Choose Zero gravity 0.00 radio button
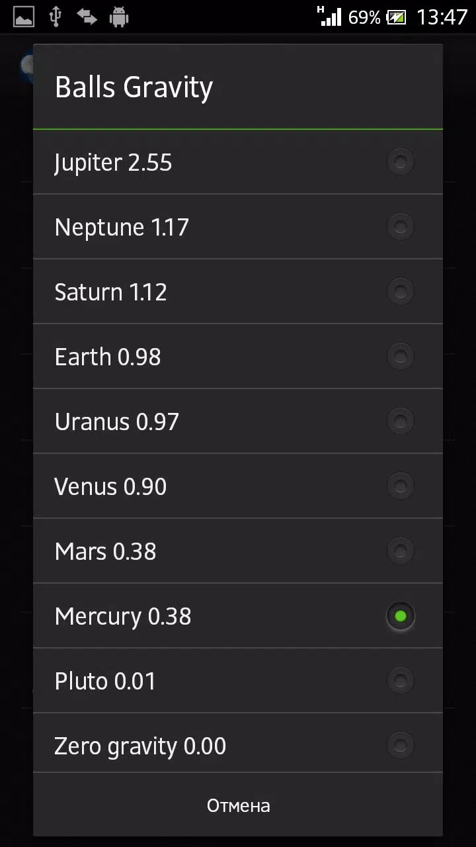Viewport: 476px width, 847px height. tap(400, 745)
